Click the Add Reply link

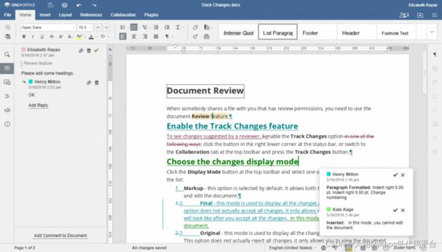(x=38, y=105)
